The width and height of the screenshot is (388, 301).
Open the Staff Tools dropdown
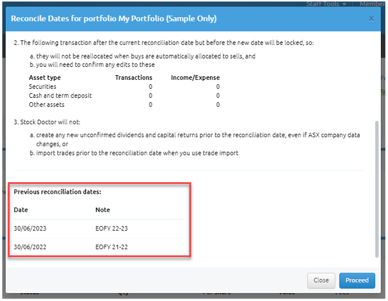pos(326,4)
